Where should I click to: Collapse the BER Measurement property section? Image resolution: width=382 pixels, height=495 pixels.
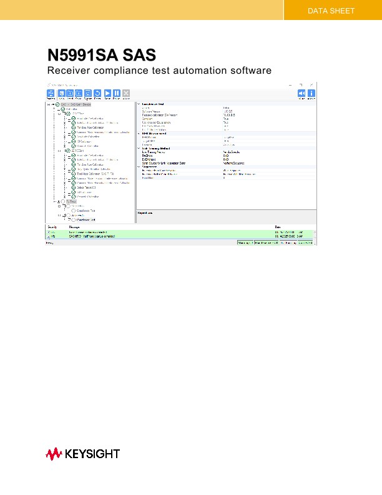(139, 134)
